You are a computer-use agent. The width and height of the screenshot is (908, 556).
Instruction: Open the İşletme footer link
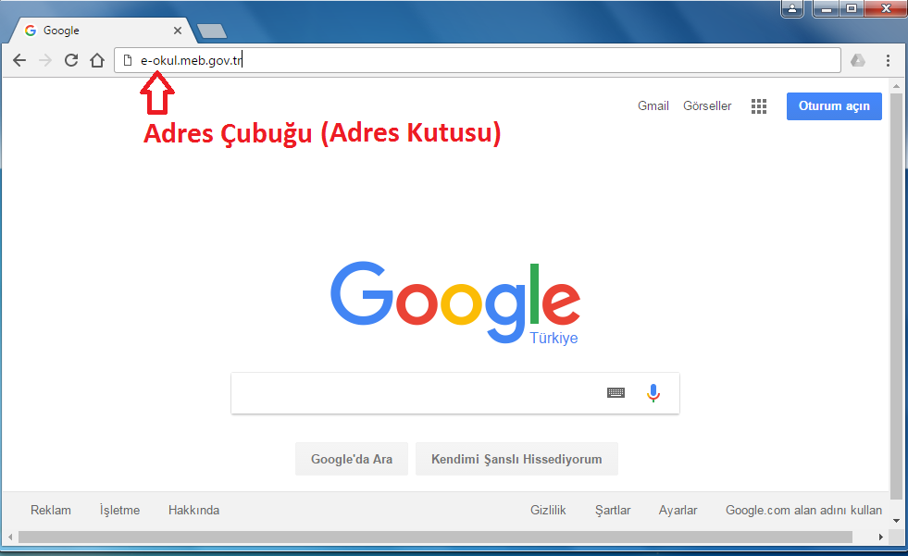pyautogui.click(x=120, y=511)
